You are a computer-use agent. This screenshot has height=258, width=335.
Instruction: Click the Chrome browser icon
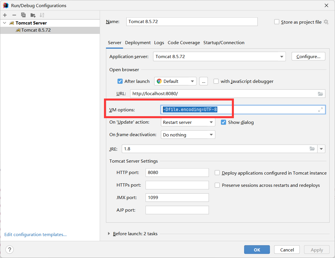(159, 81)
